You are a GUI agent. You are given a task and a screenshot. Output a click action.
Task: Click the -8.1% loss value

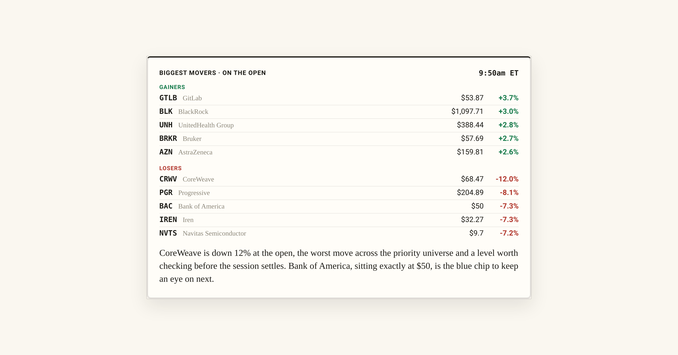pos(509,192)
